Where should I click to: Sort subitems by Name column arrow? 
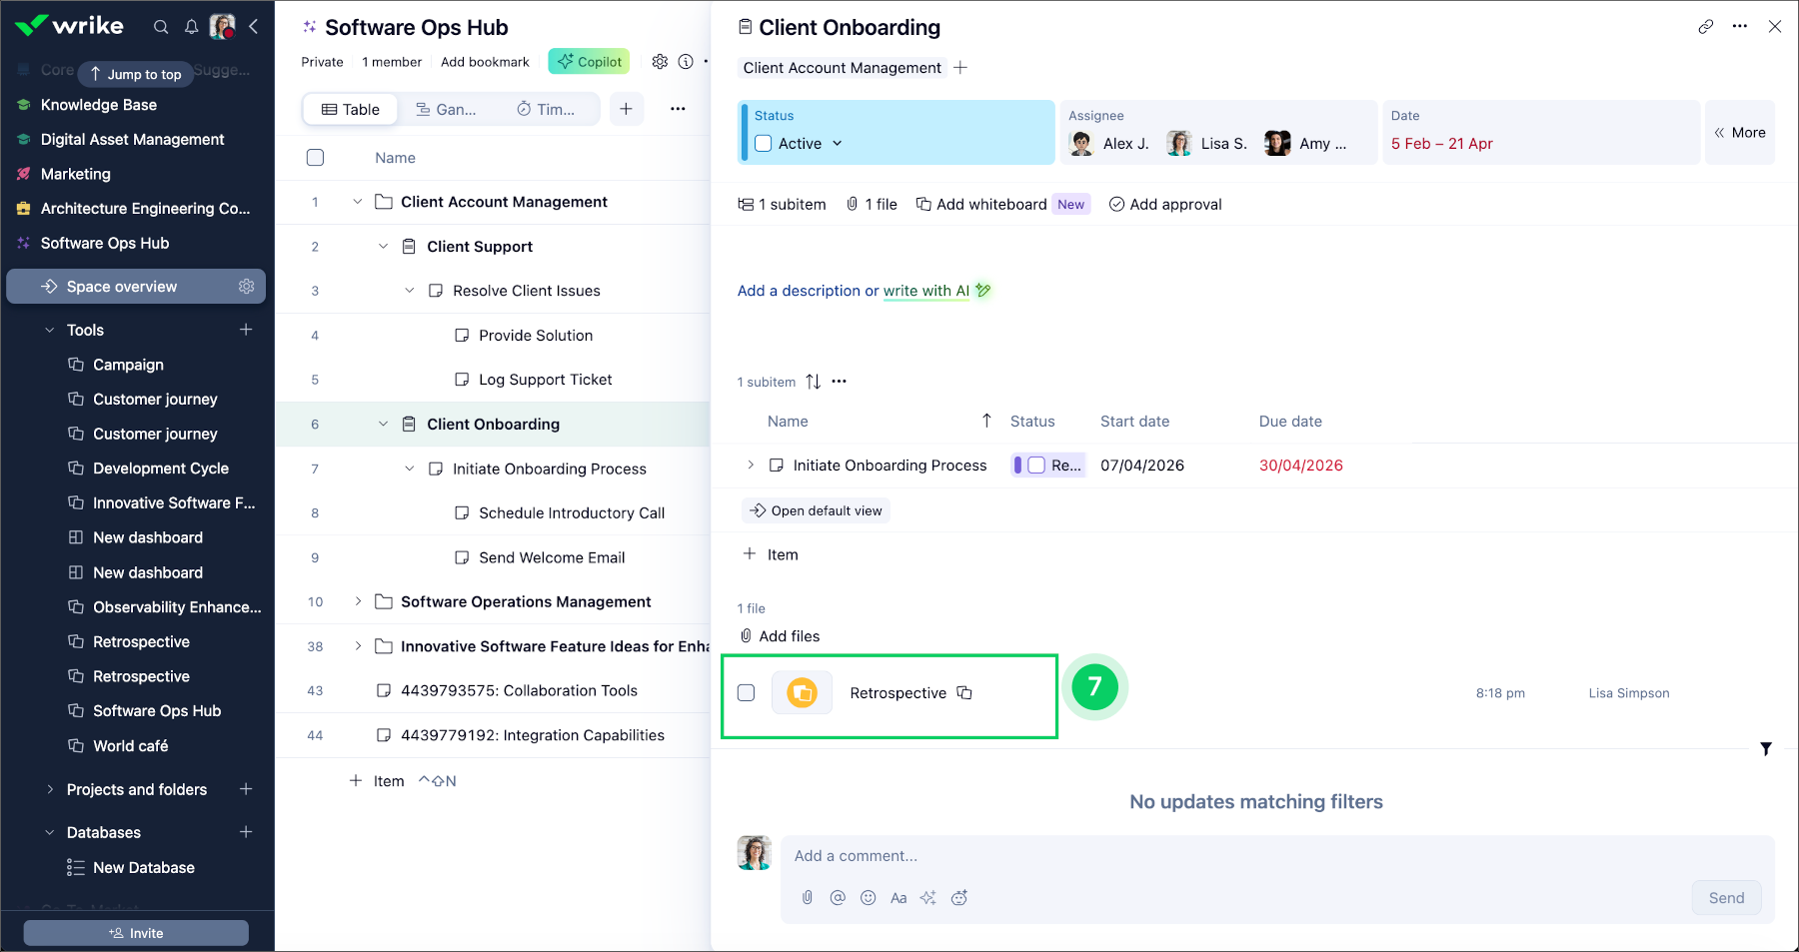tap(986, 422)
